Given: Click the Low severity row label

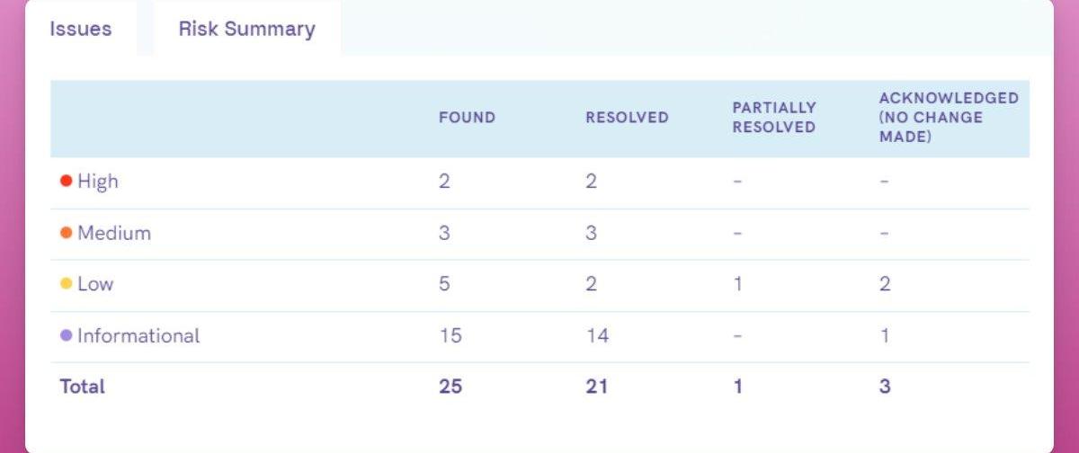Looking at the screenshot, I should (95, 284).
